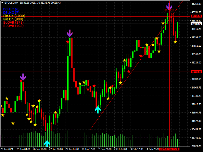Click the 41269.00 price axis value
This screenshot has height=152, width=203.
pyautogui.click(x=197, y=4)
